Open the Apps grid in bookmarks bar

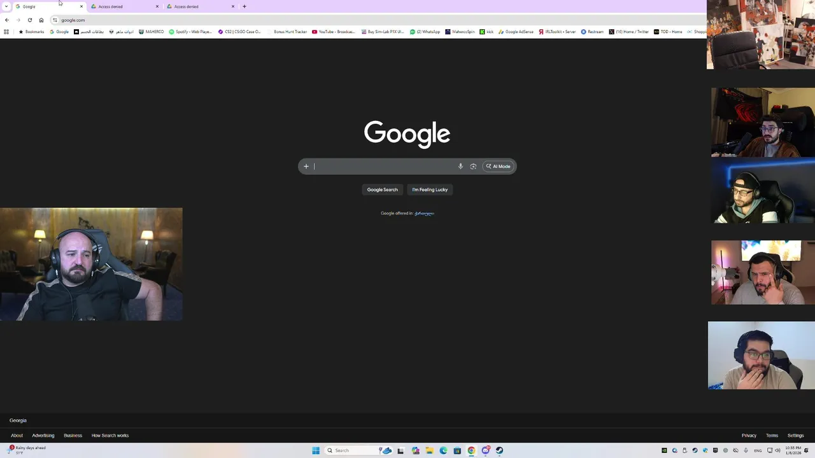pyautogui.click(x=6, y=32)
